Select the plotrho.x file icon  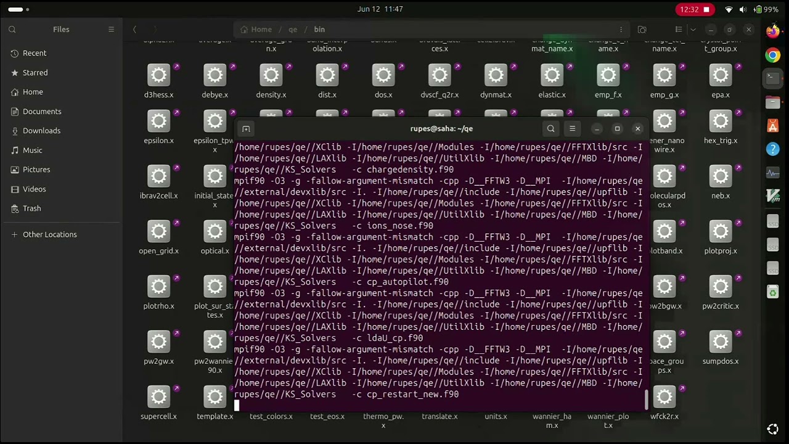tap(158, 286)
